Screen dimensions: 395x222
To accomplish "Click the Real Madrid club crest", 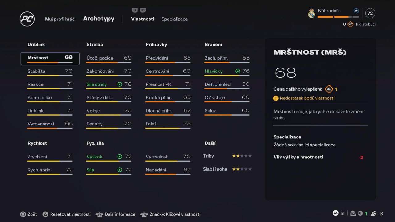I will click(311, 14).
